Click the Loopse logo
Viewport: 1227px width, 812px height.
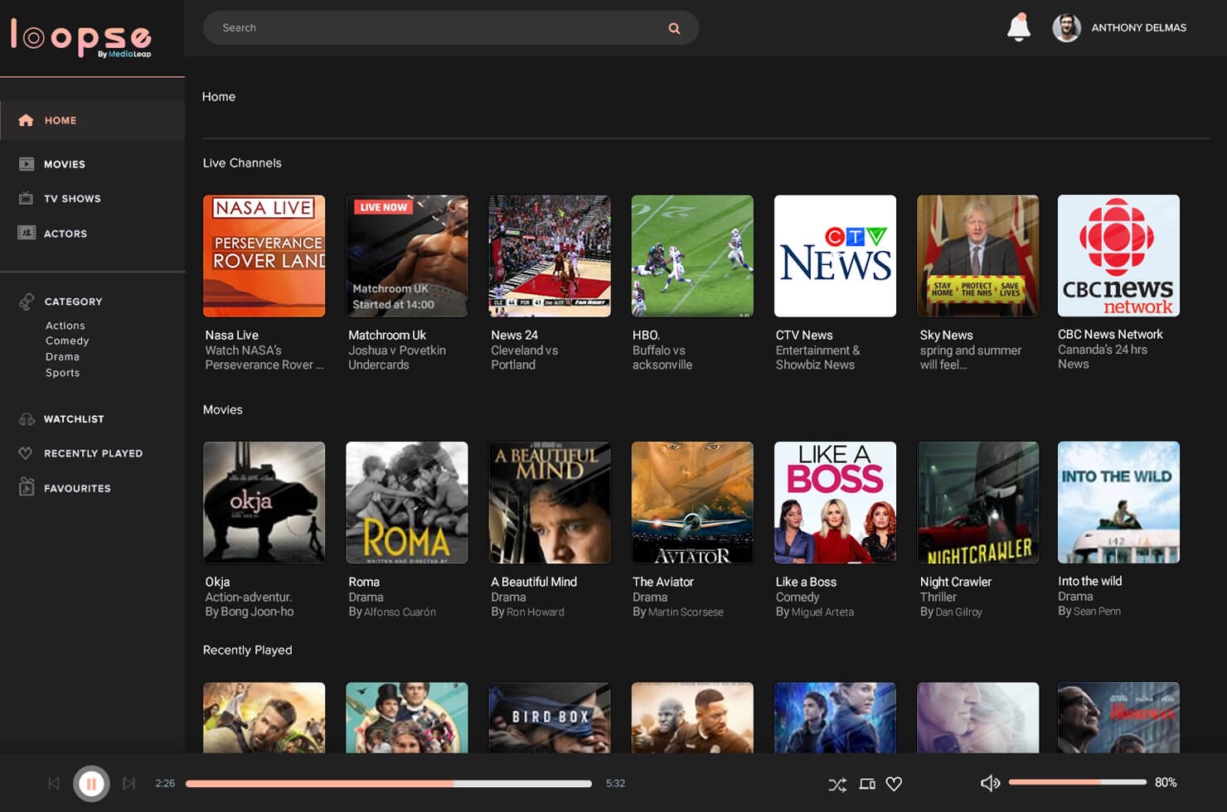click(81, 37)
